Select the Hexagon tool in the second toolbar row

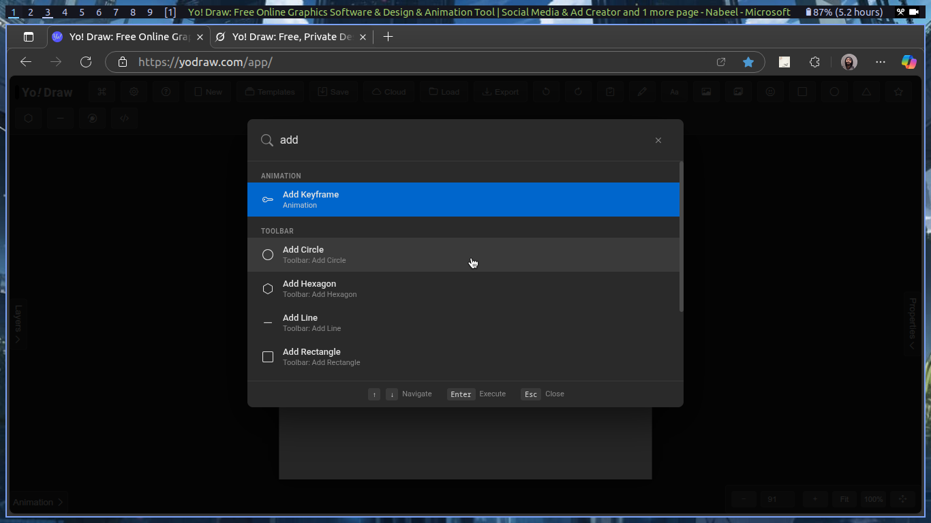pyautogui.click(x=28, y=118)
